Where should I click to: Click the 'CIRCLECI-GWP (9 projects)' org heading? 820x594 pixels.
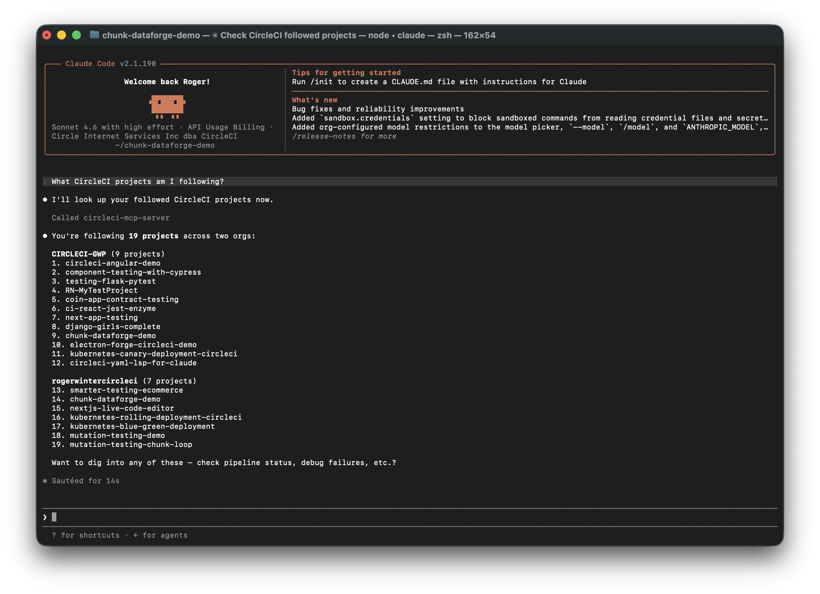point(108,254)
